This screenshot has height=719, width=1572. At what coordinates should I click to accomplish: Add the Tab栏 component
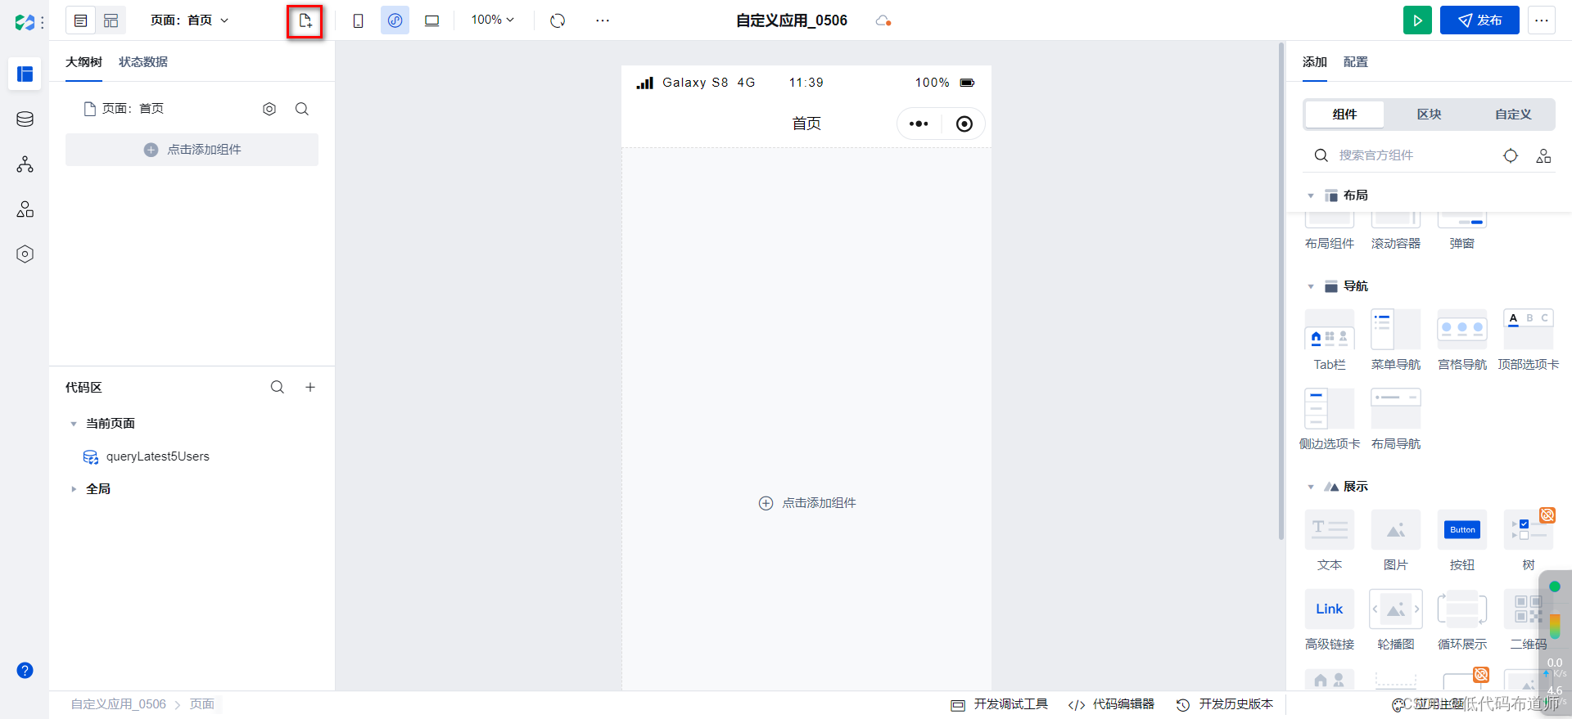coord(1330,339)
